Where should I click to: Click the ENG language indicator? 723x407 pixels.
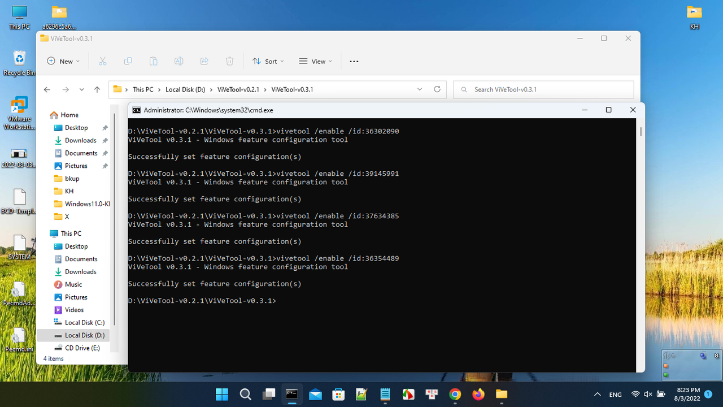pyautogui.click(x=616, y=395)
